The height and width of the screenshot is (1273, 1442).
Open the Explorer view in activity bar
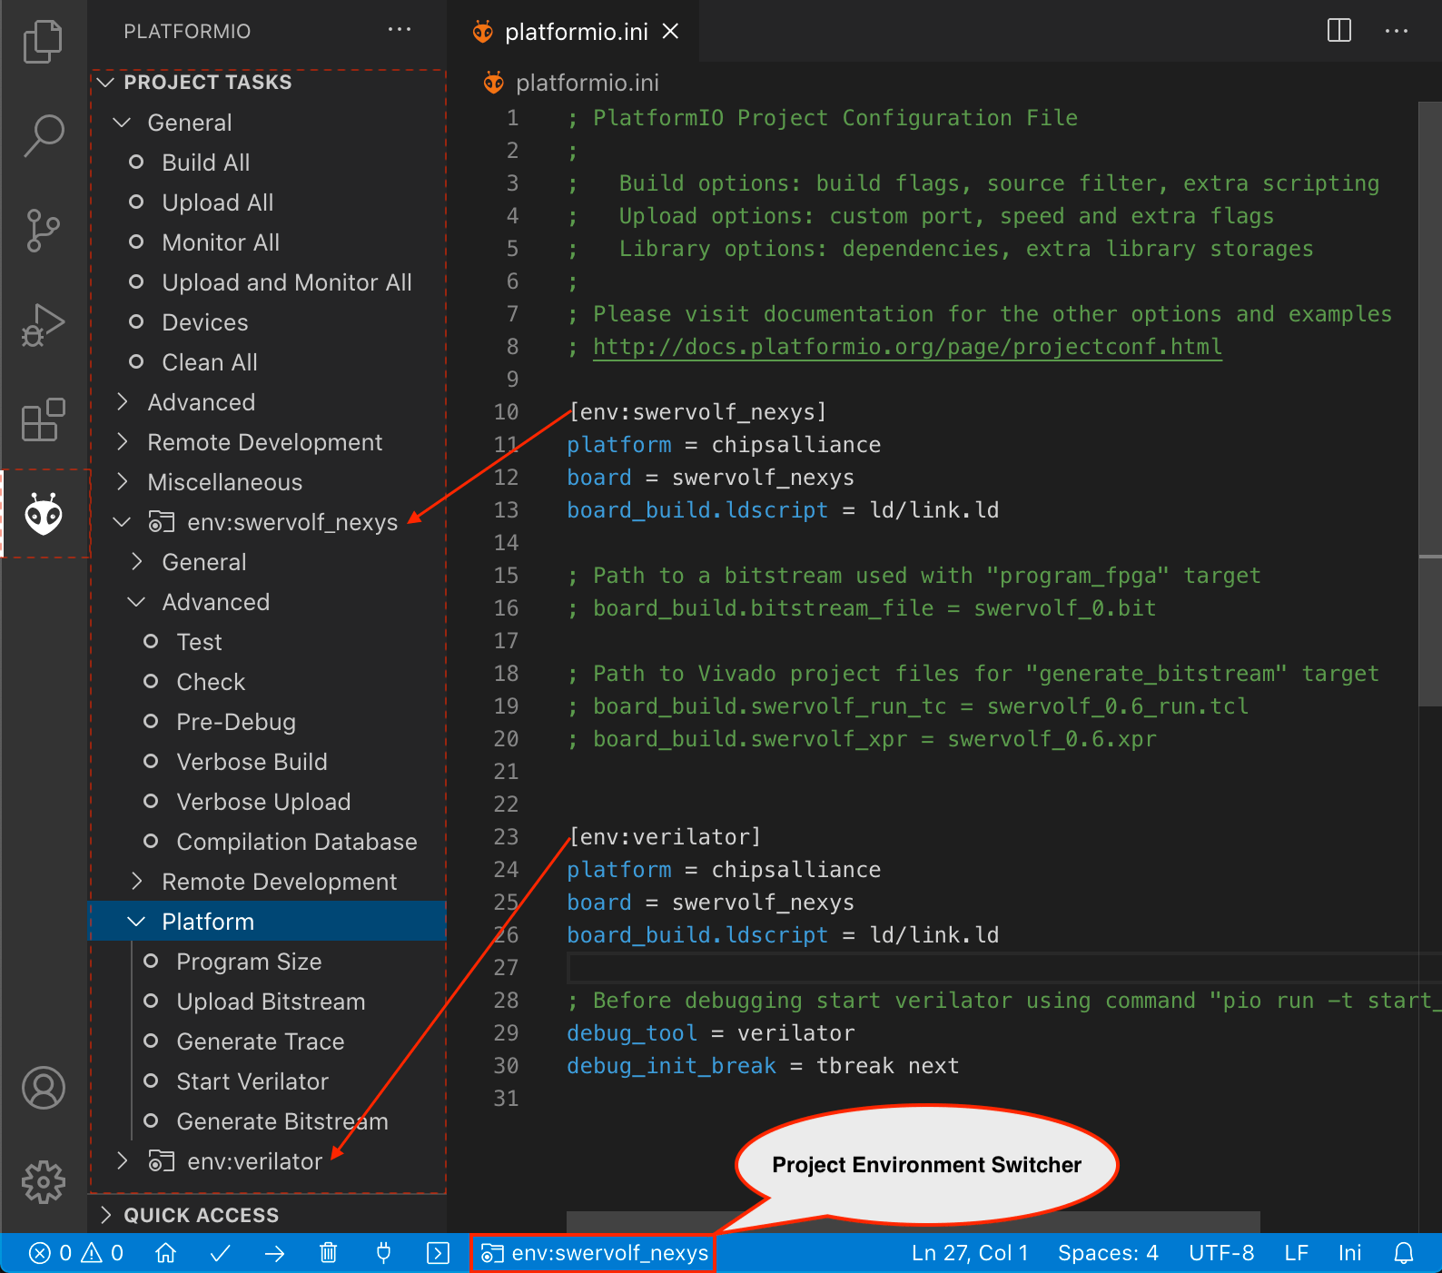pos(43,42)
